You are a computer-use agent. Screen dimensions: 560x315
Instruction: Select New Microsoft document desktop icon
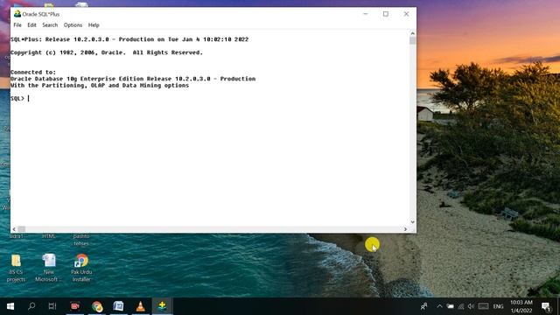point(49,269)
